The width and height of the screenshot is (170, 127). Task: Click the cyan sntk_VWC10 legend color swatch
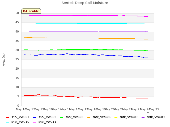(8, 122)
